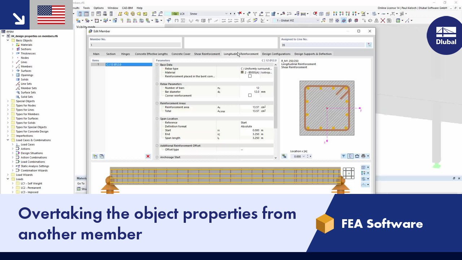Open the Tools menu
Image resolution: width=462 pixels, height=260 pixels.
click(x=86, y=8)
